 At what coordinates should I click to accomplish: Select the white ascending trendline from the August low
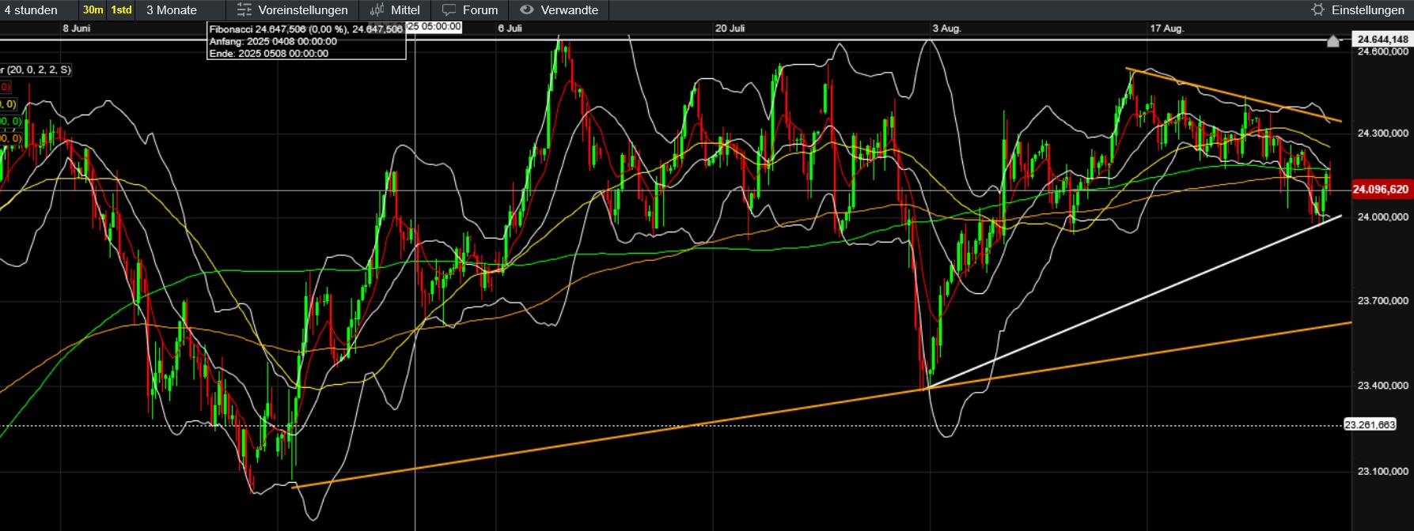point(1135,301)
